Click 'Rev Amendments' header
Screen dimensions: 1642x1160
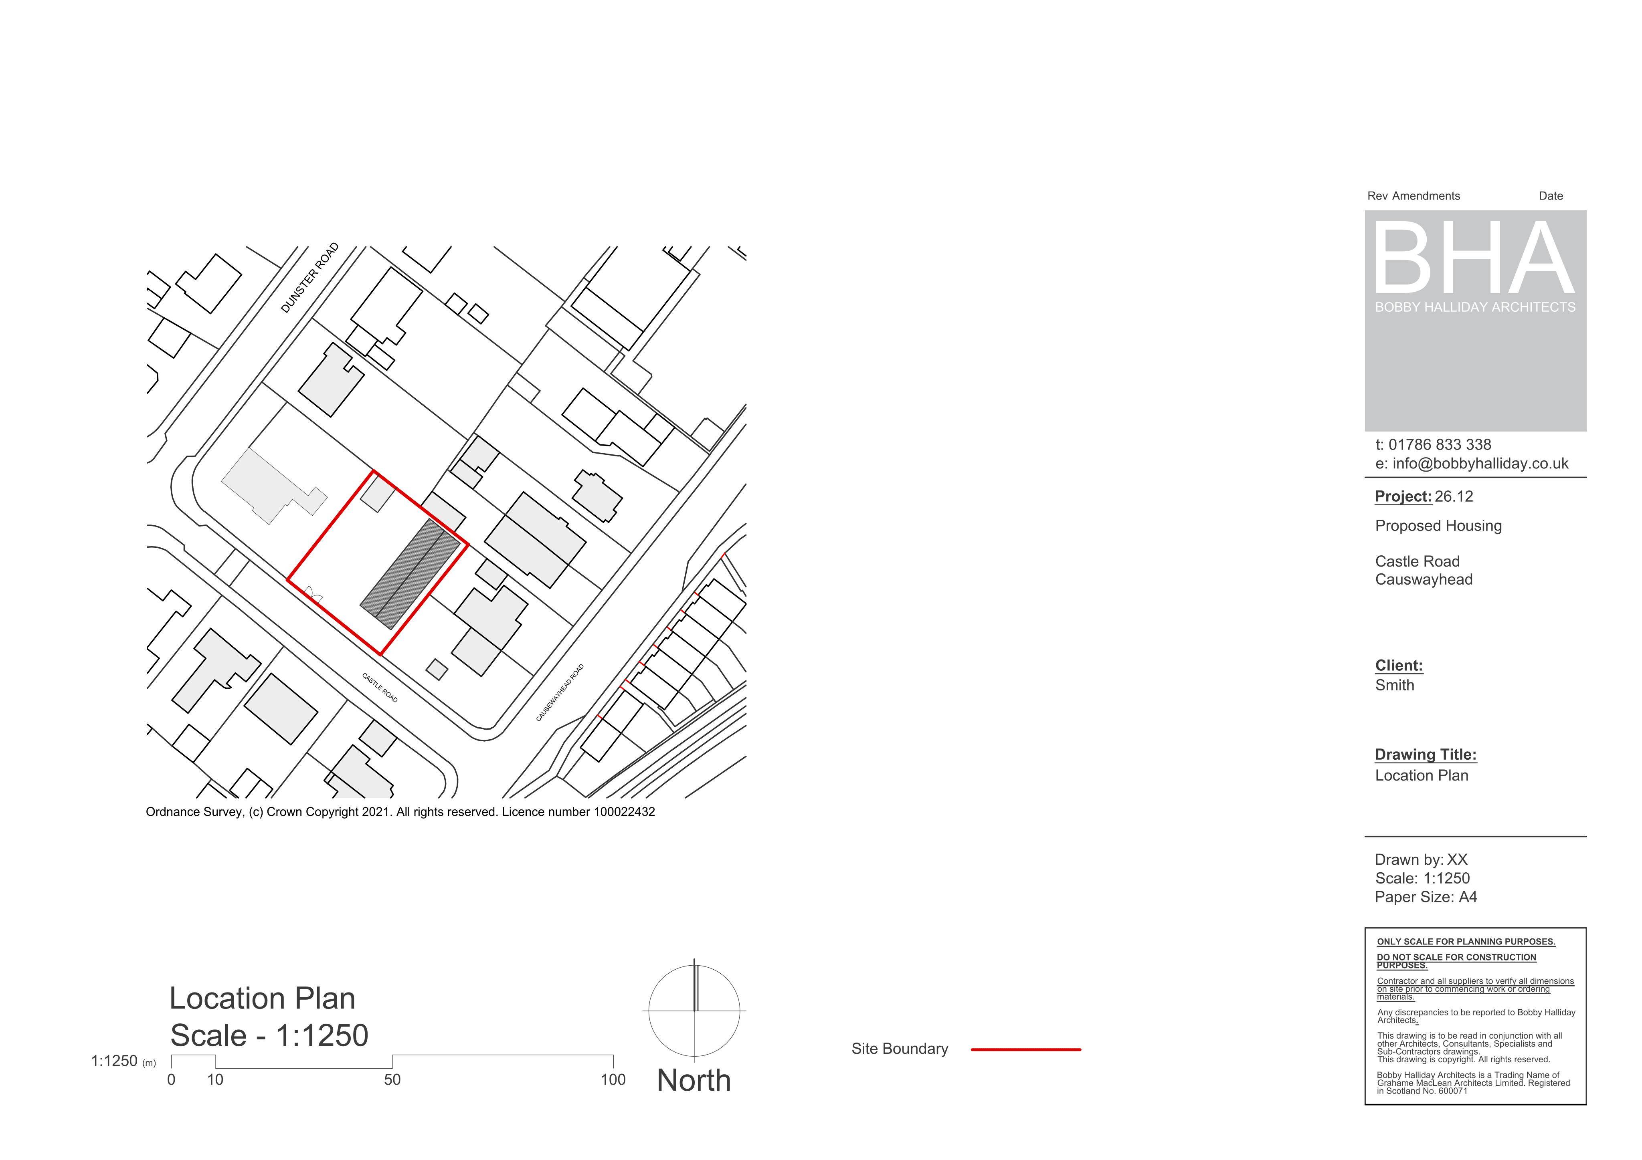1414,196
